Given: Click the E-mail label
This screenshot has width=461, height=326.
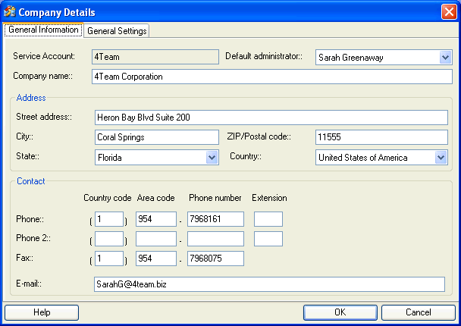Looking at the screenshot, I should coord(29,284).
